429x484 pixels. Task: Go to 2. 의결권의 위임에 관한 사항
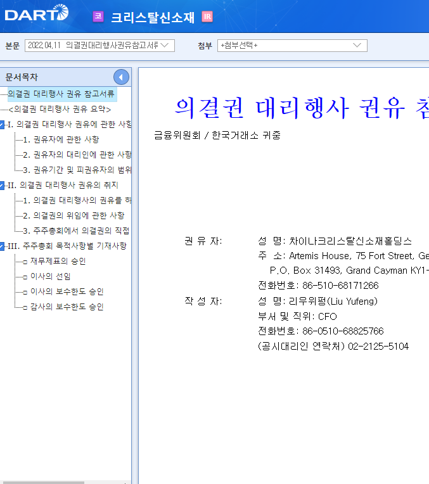(x=74, y=215)
